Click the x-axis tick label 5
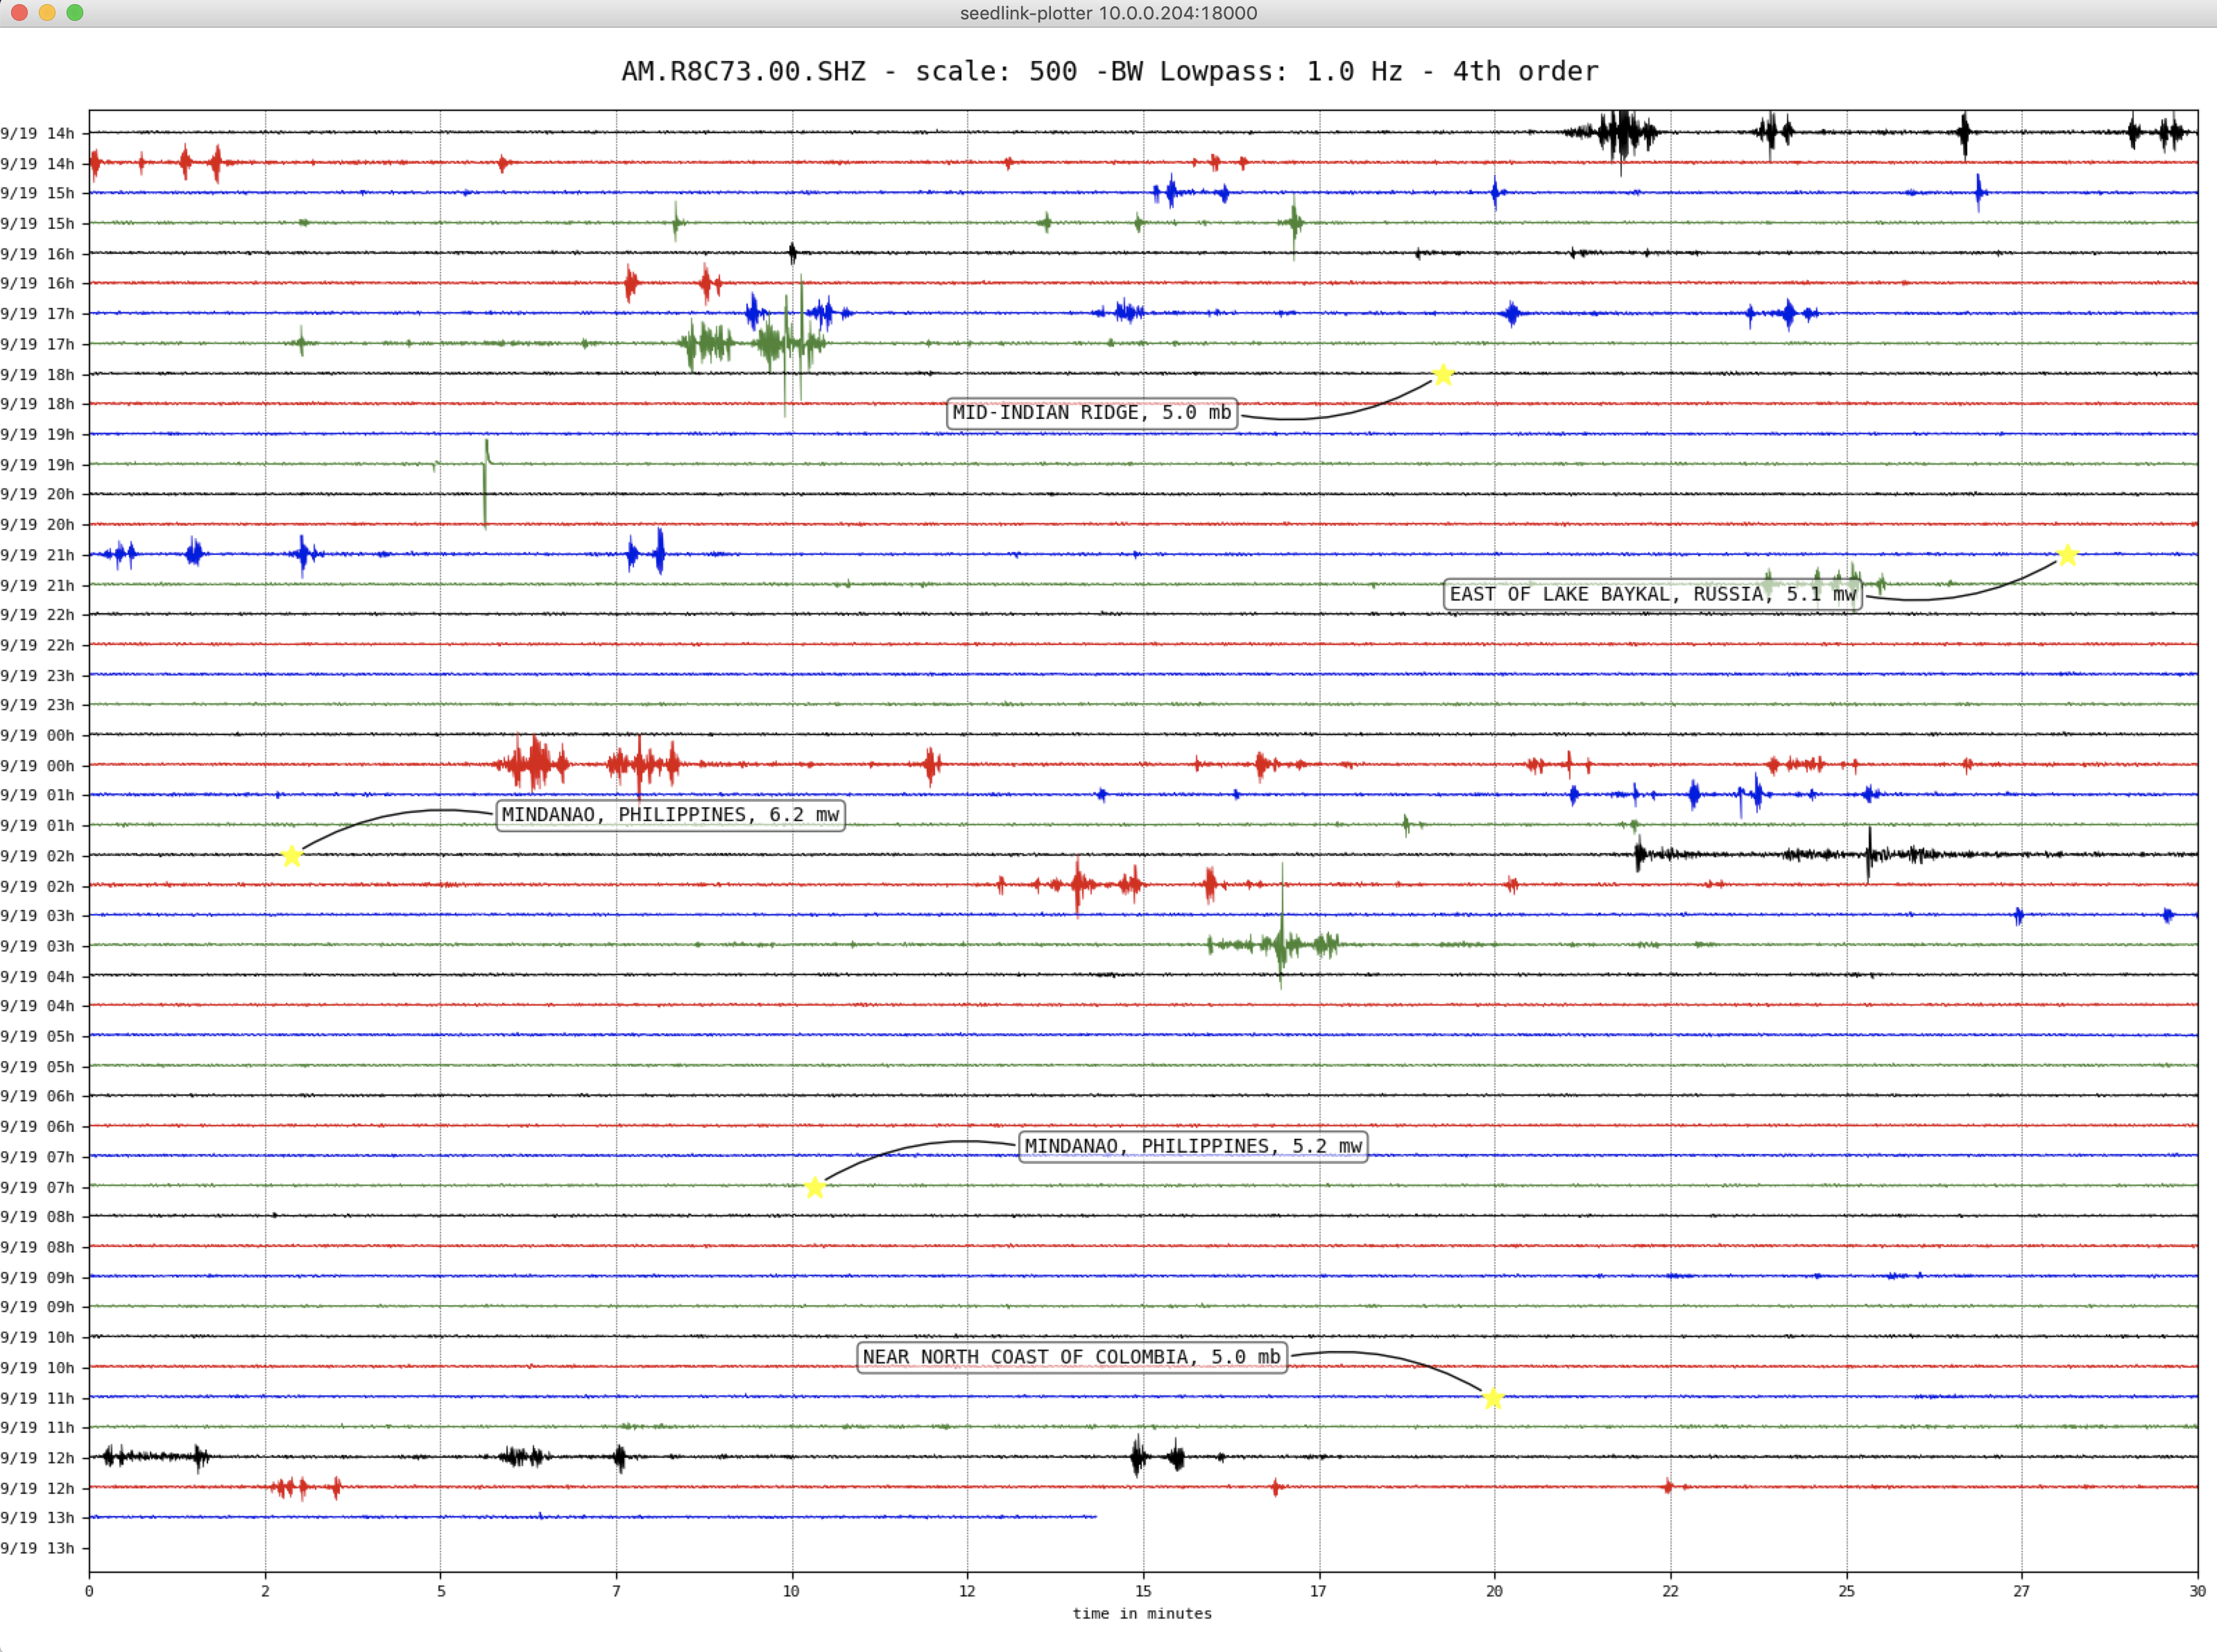This screenshot has height=1652, width=2217. [441, 1591]
